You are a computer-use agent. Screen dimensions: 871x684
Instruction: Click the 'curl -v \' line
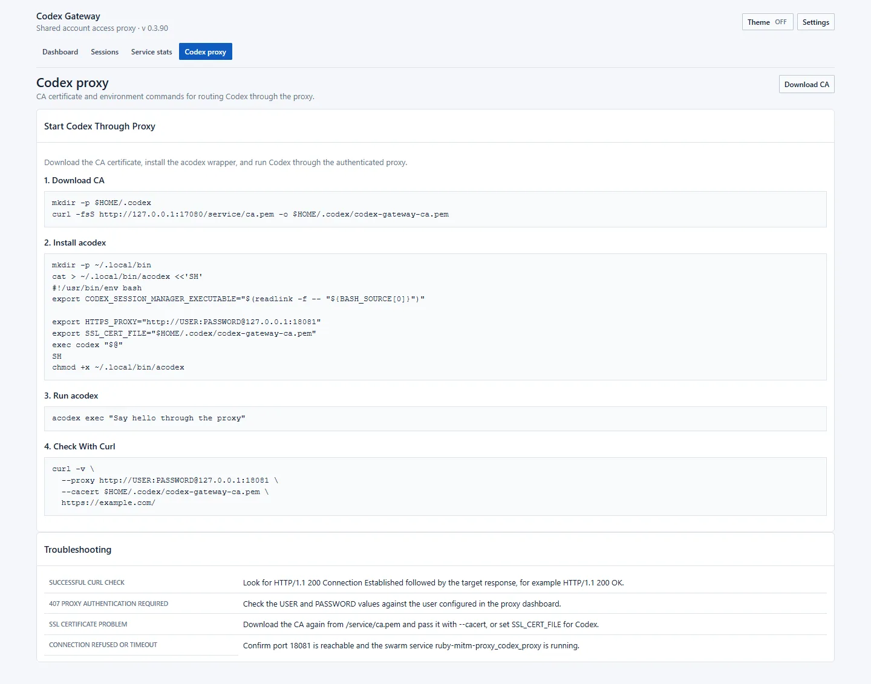tap(73, 469)
